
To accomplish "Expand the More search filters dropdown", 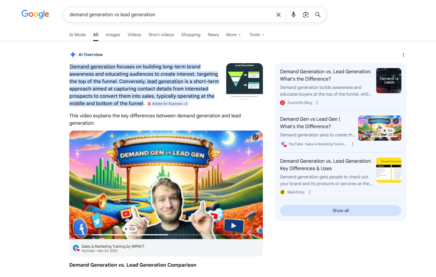I will click(233, 35).
